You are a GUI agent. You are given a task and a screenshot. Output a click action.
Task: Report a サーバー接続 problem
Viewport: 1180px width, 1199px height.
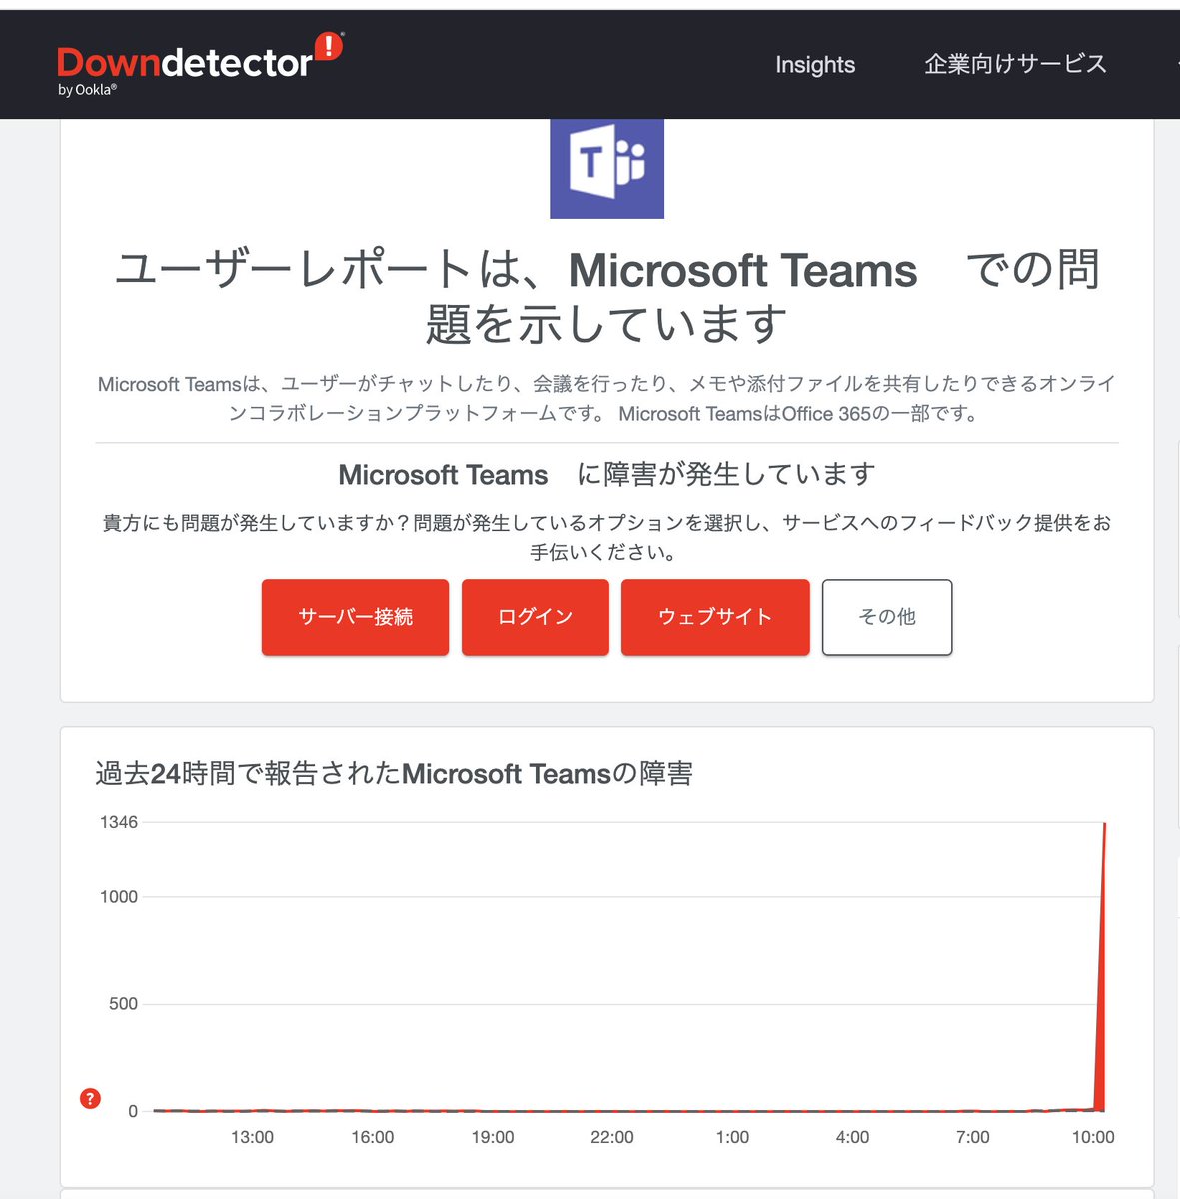[x=355, y=617]
